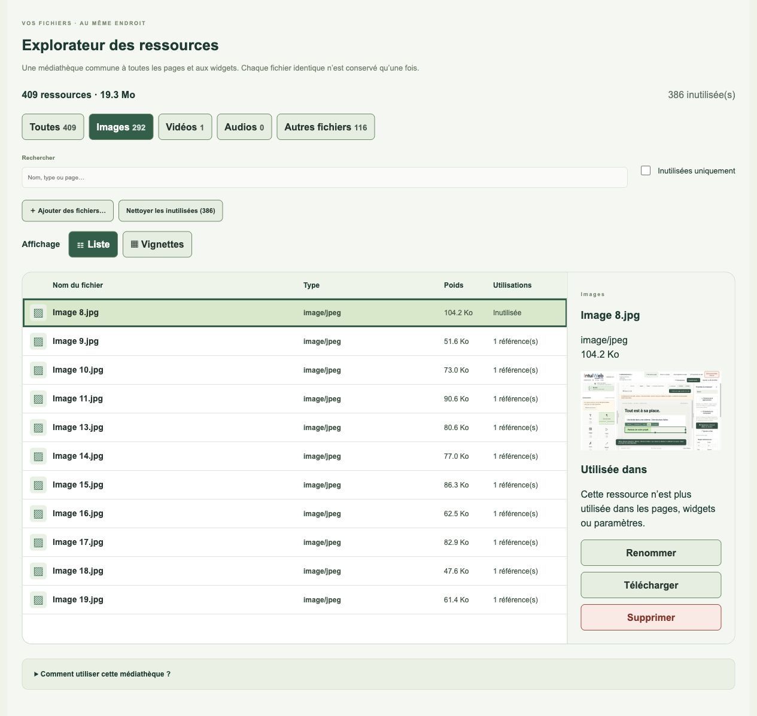757x716 pixels.
Task: Open the Image 8.jpg preview thumbnail
Action: (651, 410)
